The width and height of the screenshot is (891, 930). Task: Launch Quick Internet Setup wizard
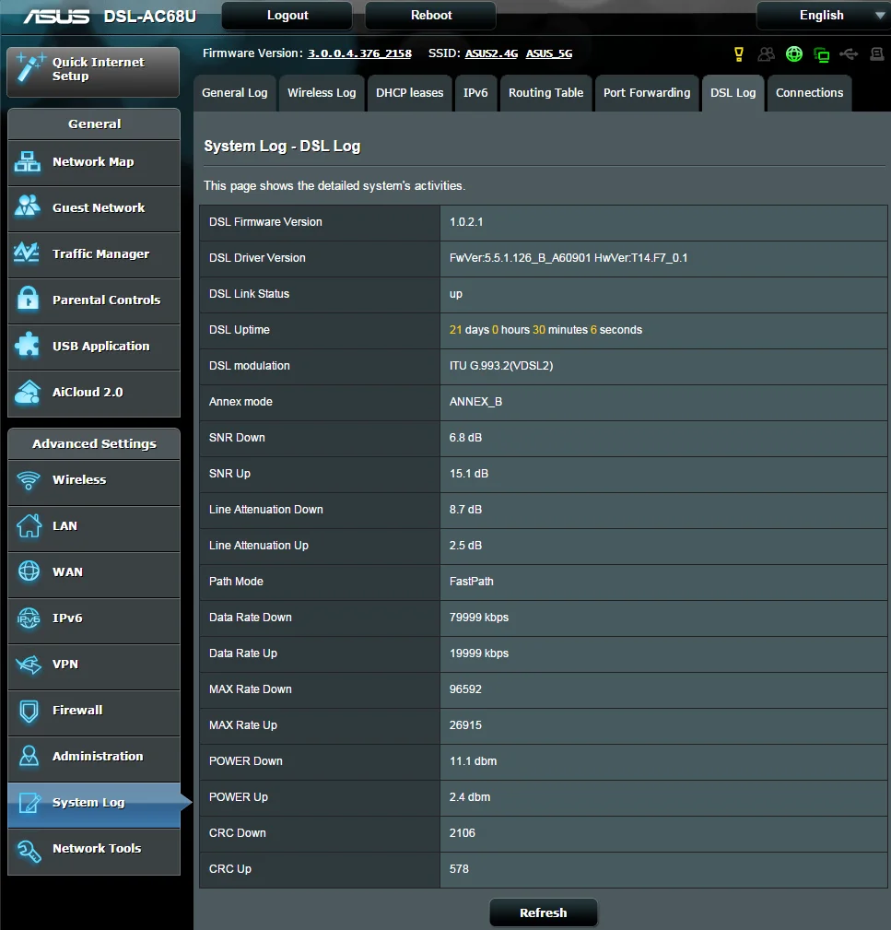click(x=94, y=71)
